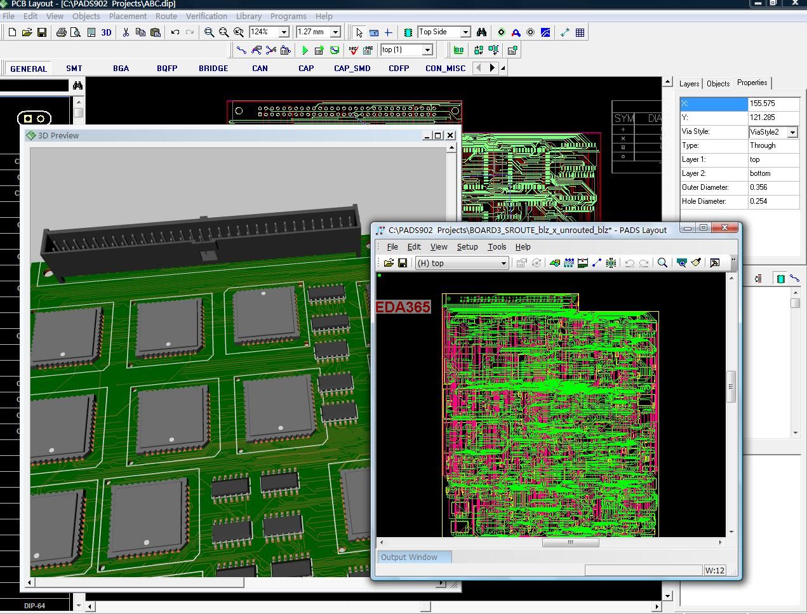Open the Via Style dropdown in Properties
The width and height of the screenshot is (807, 614).
[x=792, y=132]
